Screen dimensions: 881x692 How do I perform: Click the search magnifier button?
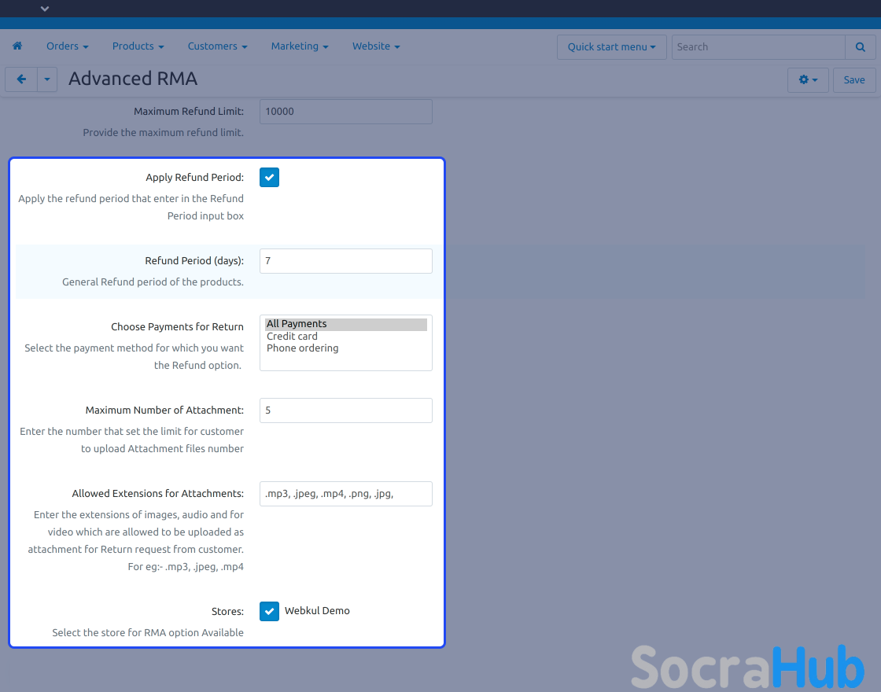click(x=860, y=46)
